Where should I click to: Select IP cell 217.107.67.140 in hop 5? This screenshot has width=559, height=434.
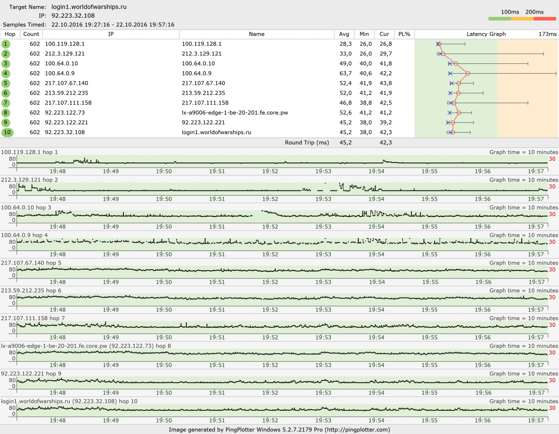(67, 83)
